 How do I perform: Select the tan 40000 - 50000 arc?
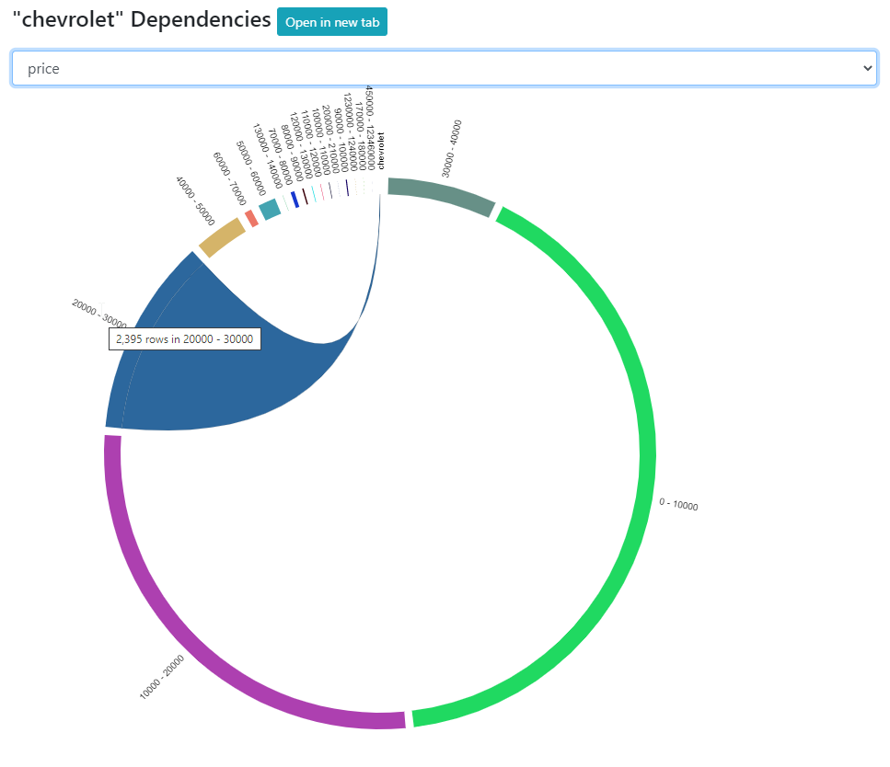click(x=222, y=239)
